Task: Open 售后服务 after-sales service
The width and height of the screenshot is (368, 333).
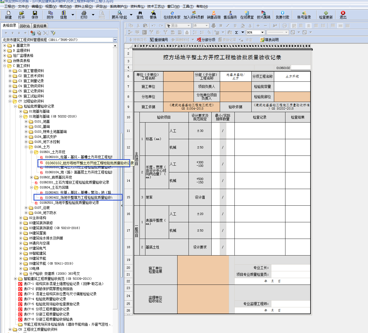Action: (x=230, y=15)
